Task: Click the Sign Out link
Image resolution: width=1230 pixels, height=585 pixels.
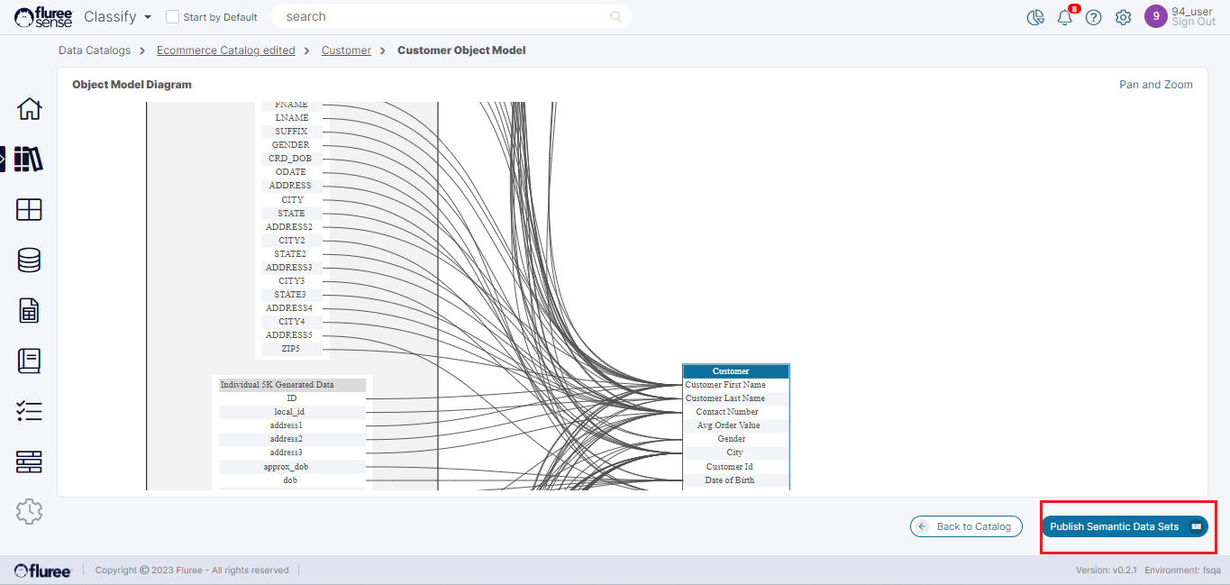Action: coord(1193,23)
